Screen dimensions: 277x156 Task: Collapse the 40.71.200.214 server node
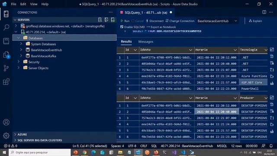16,32
